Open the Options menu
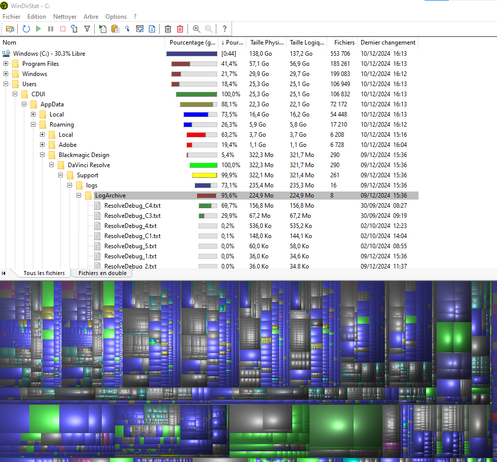497x462 pixels. click(x=116, y=17)
